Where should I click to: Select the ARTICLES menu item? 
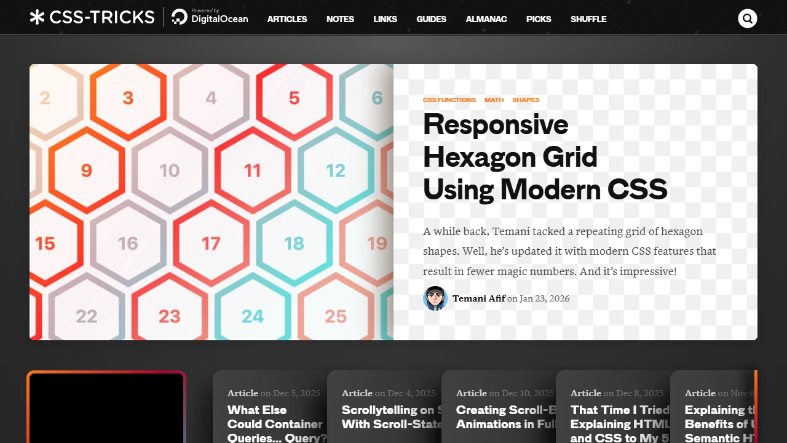(287, 19)
